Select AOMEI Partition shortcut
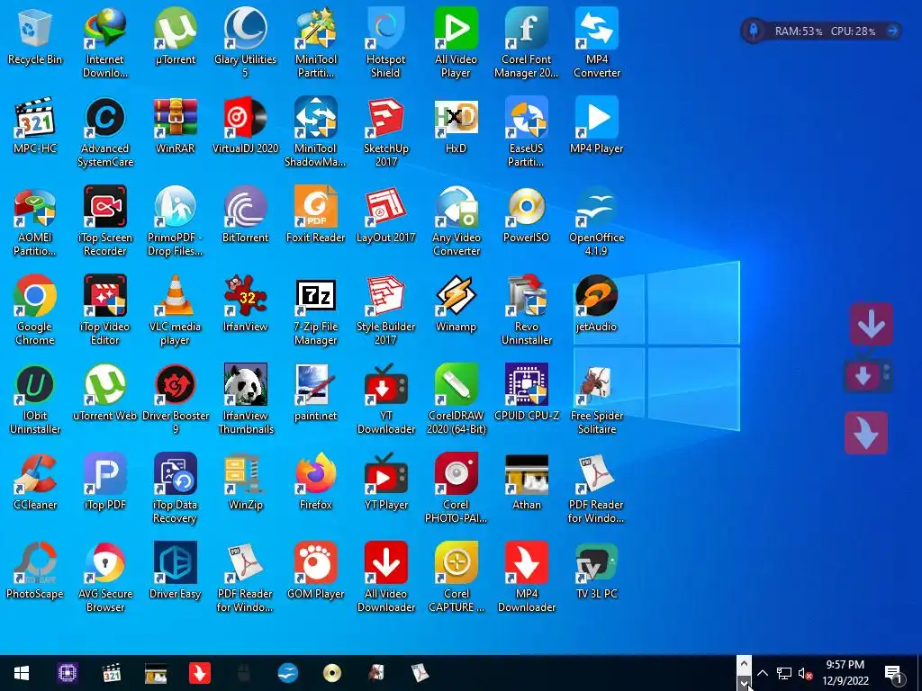This screenshot has width=922, height=691. click(x=35, y=221)
